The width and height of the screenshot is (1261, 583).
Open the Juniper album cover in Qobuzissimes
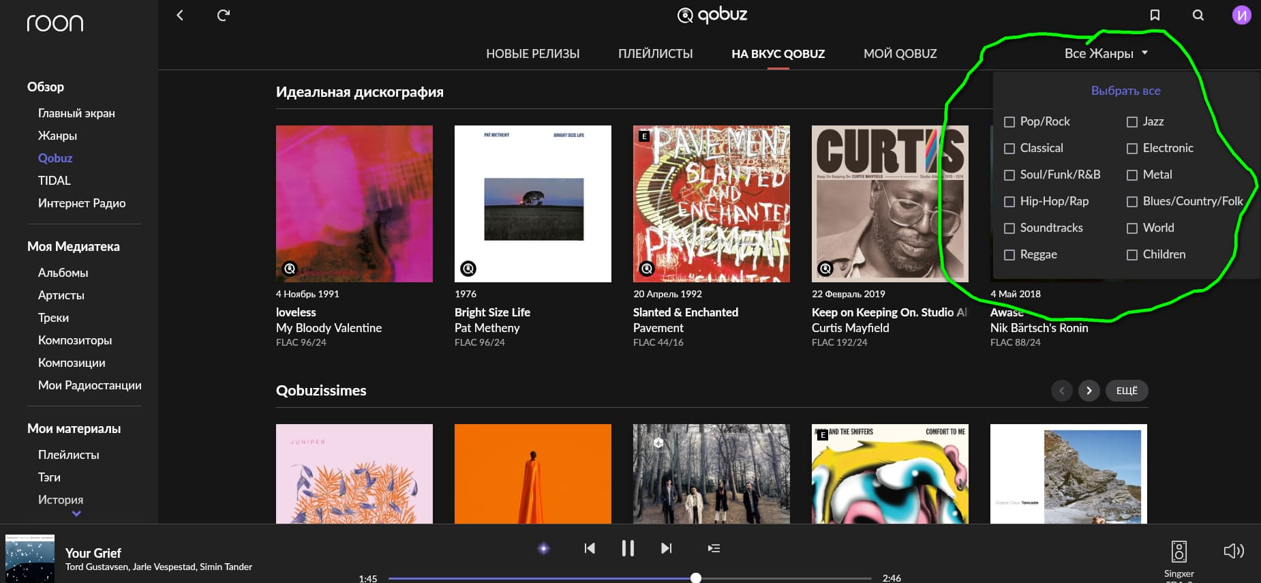pyautogui.click(x=354, y=474)
